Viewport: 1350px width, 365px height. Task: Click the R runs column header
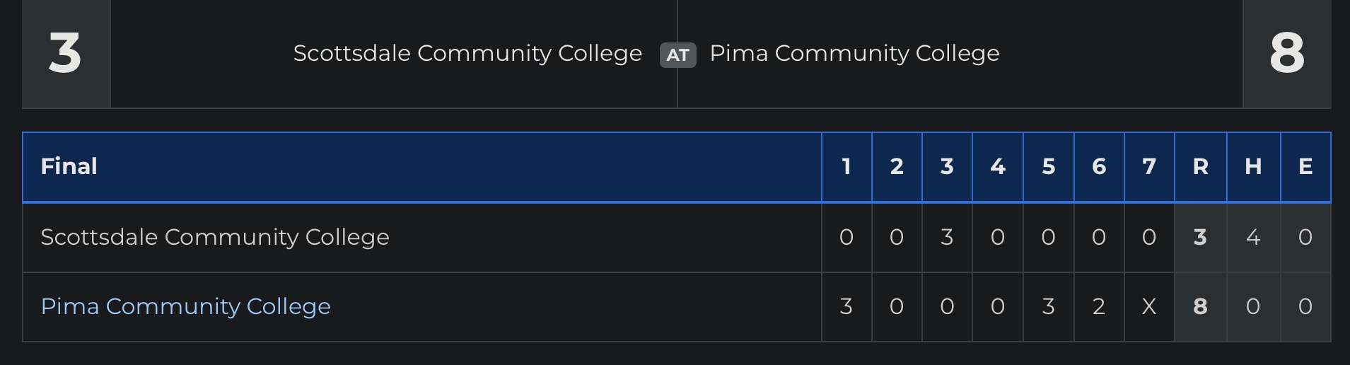pyautogui.click(x=1200, y=166)
